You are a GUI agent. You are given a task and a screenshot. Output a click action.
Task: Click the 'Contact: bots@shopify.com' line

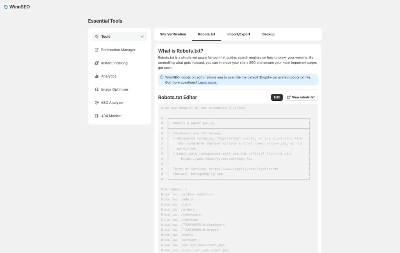(198, 174)
